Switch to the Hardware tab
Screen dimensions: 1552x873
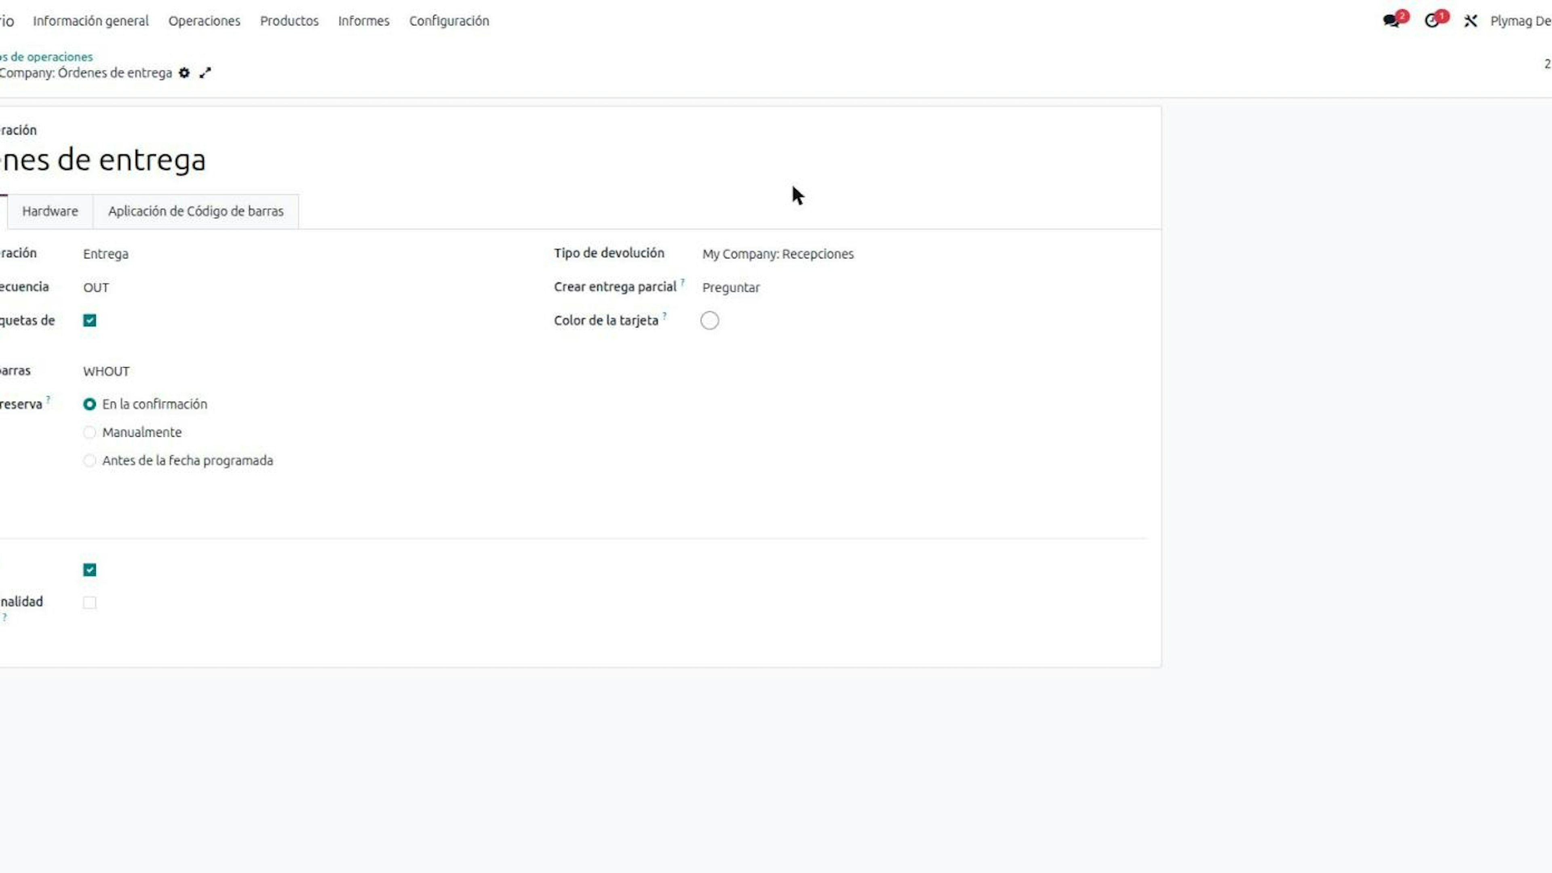click(50, 211)
